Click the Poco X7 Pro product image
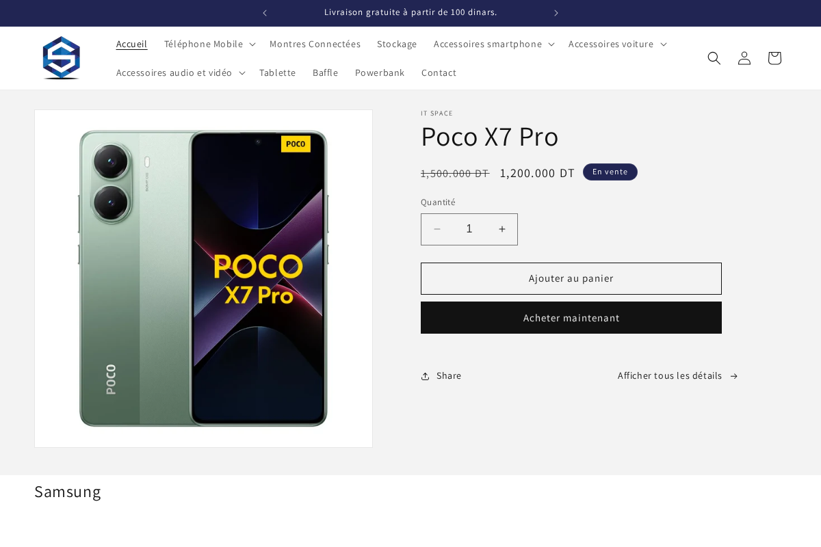 pyautogui.click(x=203, y=278)
